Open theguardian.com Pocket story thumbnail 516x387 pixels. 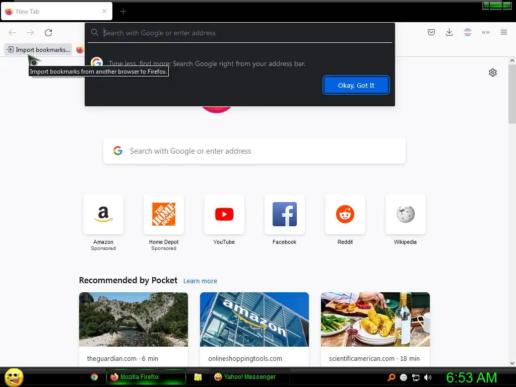pos(134,319)
